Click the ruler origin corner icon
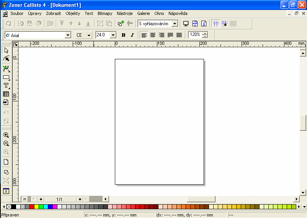The image size is (307, 218). [15, 44]
